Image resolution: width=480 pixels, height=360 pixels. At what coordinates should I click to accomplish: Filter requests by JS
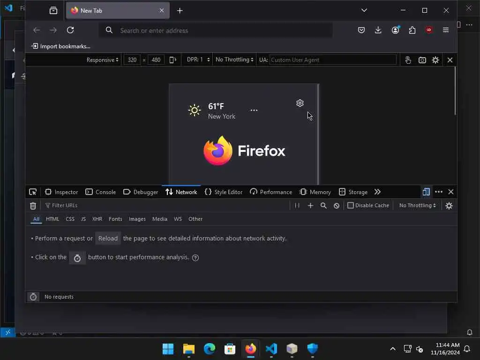pyautogui.click(x=83, y=219)
